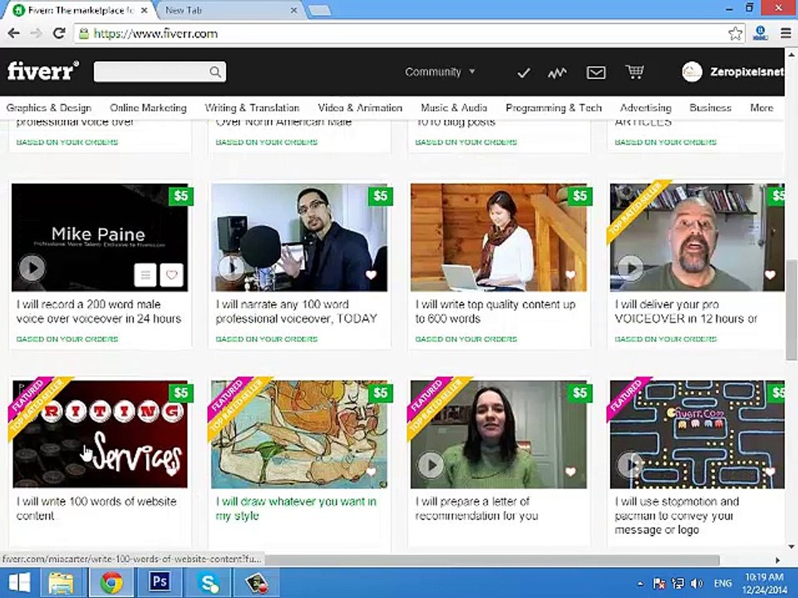This screenshot has height=598, width=798.
Task: Favorite the top quality content gig
Action: 570,275
